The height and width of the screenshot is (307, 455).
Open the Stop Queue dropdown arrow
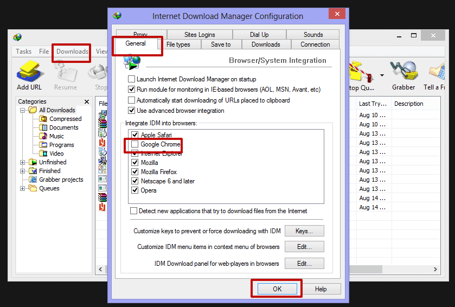tap(382, 75)
